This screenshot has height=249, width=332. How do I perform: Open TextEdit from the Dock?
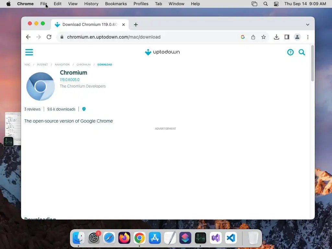(x=170, y=238)
